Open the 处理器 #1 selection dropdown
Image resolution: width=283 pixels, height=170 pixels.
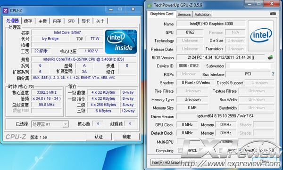[x=50, y=124]
